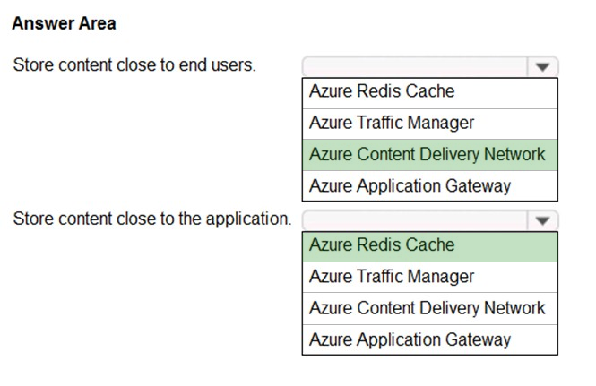This screenshot has width=596, height=386.
Task: Click the 'Store content close to the application' label
Action: (152, 219)
